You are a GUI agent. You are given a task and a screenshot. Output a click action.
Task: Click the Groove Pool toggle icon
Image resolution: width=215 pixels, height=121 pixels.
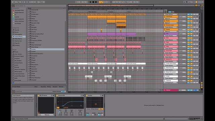pyautogui.click(x=13, y=92)
